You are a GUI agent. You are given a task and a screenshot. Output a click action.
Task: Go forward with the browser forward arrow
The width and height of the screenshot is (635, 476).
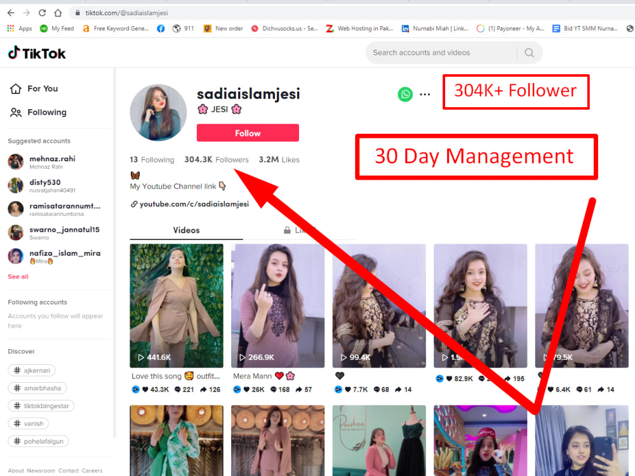(27, 13)
